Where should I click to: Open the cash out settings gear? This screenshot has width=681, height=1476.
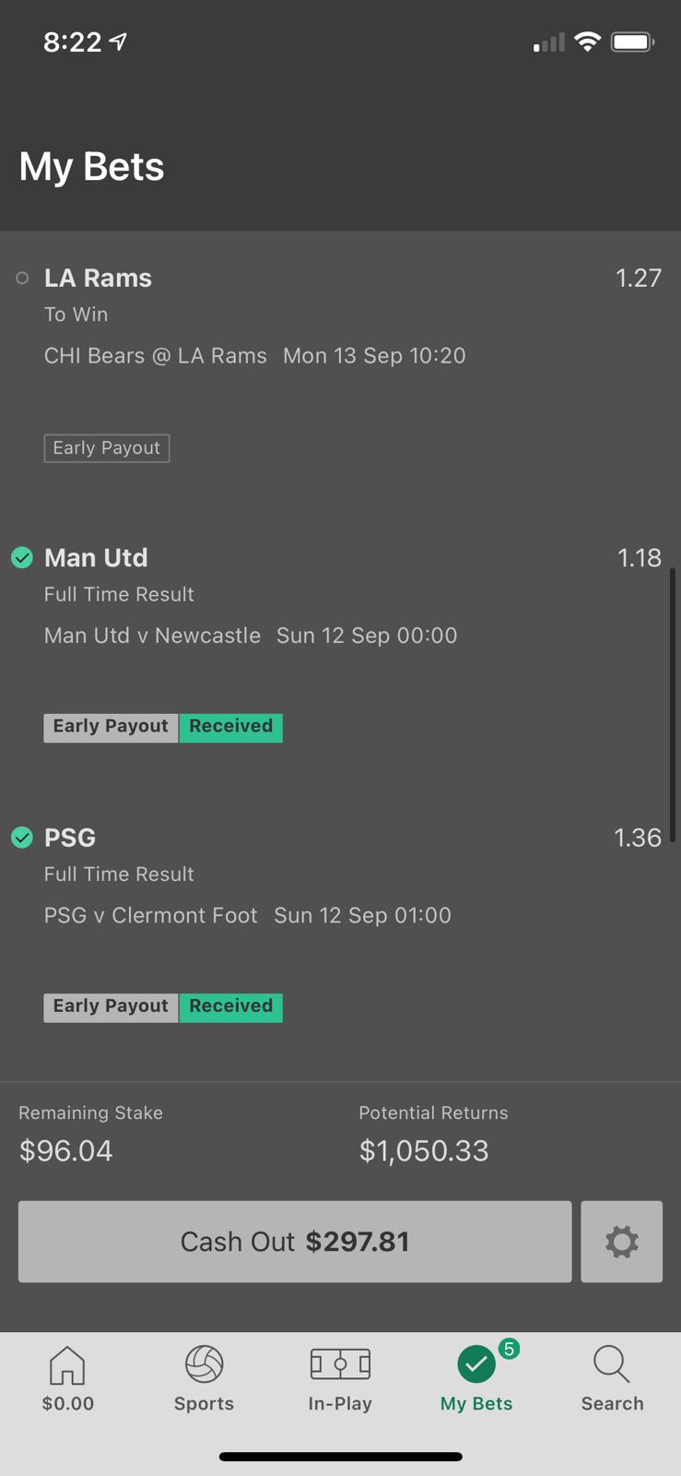pyautogui.click(x=621, y=1241)
